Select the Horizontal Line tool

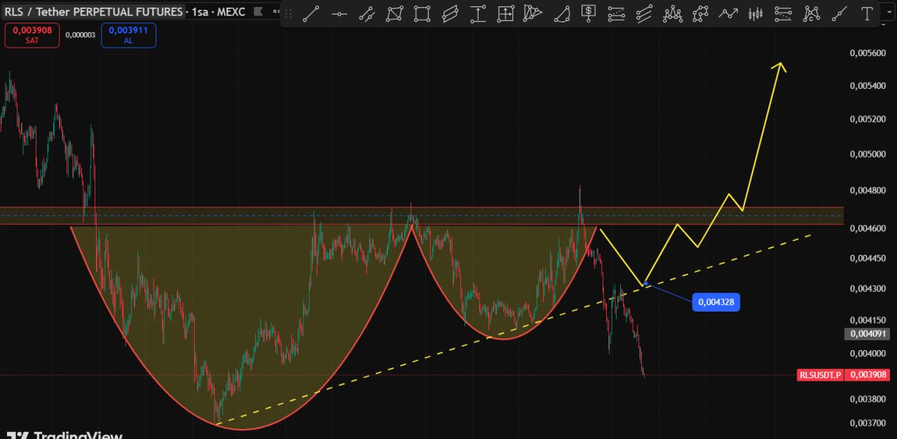(x=339, y=13)
